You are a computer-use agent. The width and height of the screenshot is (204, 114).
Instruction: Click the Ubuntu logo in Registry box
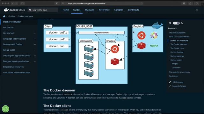pyautogui.click(x=142, y=35)
